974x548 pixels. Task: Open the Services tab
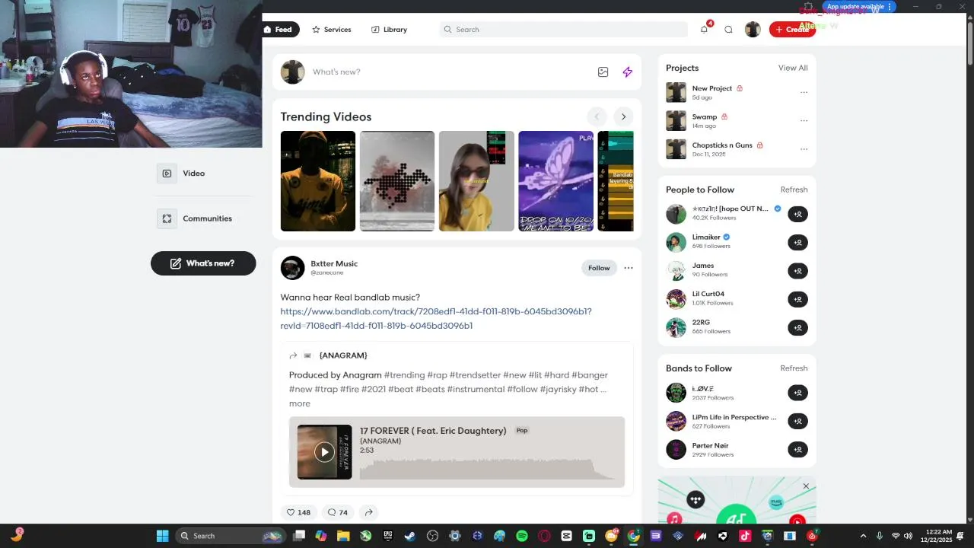point(331,30)
